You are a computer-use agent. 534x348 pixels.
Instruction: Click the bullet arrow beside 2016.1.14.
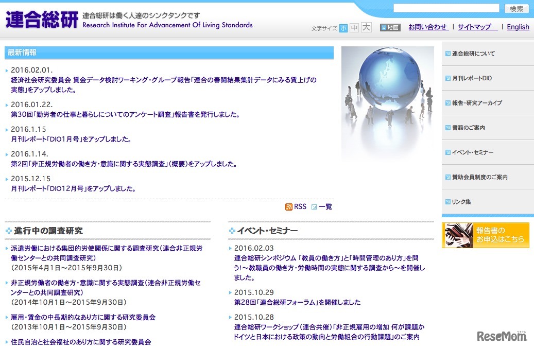(x=7, y=154)
